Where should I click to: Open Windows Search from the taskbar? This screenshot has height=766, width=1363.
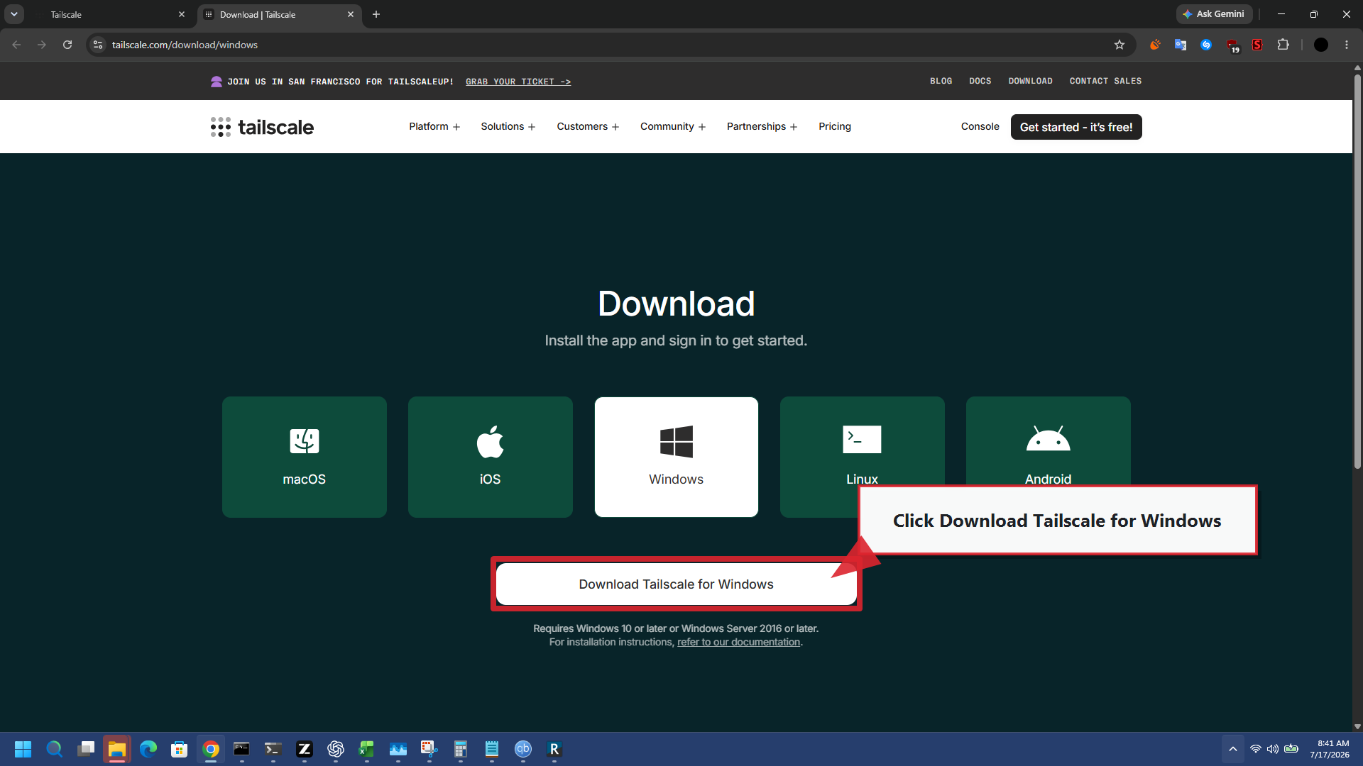click(55, 749)
